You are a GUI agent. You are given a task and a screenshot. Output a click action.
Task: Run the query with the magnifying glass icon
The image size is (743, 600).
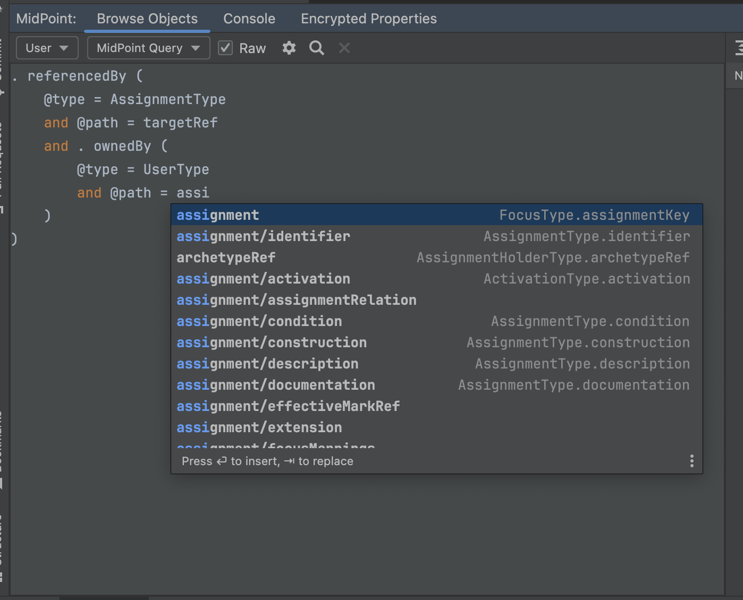pyautogui.click(x=316, y=48)
